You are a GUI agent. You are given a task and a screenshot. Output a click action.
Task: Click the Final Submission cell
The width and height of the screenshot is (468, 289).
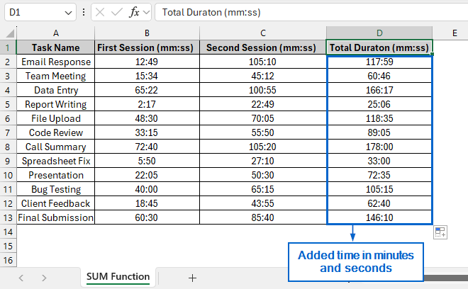coord(56,217)
